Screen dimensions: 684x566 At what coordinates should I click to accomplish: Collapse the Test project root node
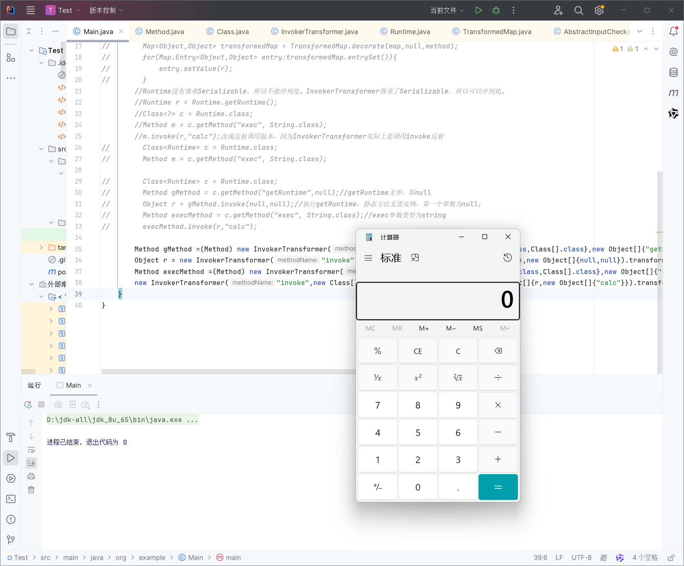pyautogui.click(x=32, y=50)
